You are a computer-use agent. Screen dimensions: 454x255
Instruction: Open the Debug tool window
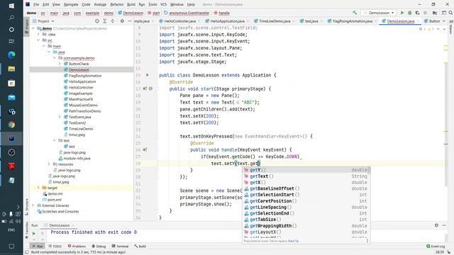click(x=99, y=246)
